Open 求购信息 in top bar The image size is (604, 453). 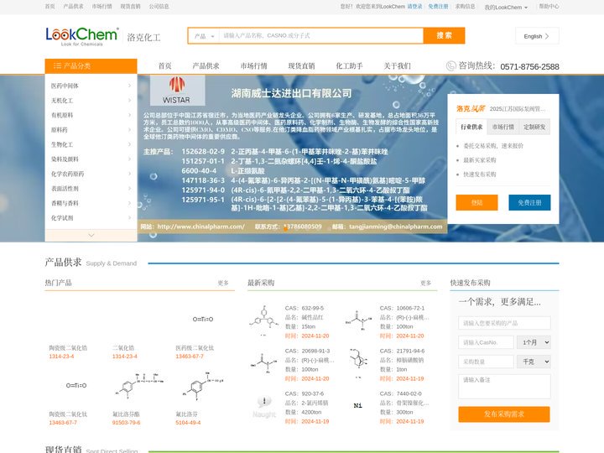click(x=466, y=7)
